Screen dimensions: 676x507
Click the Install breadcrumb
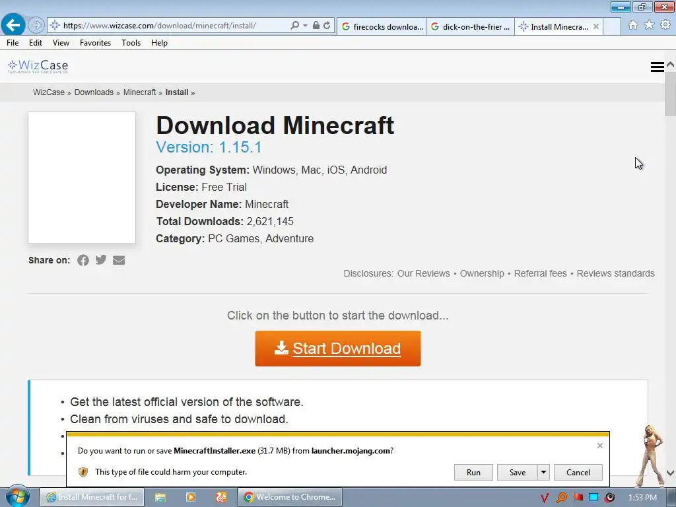[177, 92]
